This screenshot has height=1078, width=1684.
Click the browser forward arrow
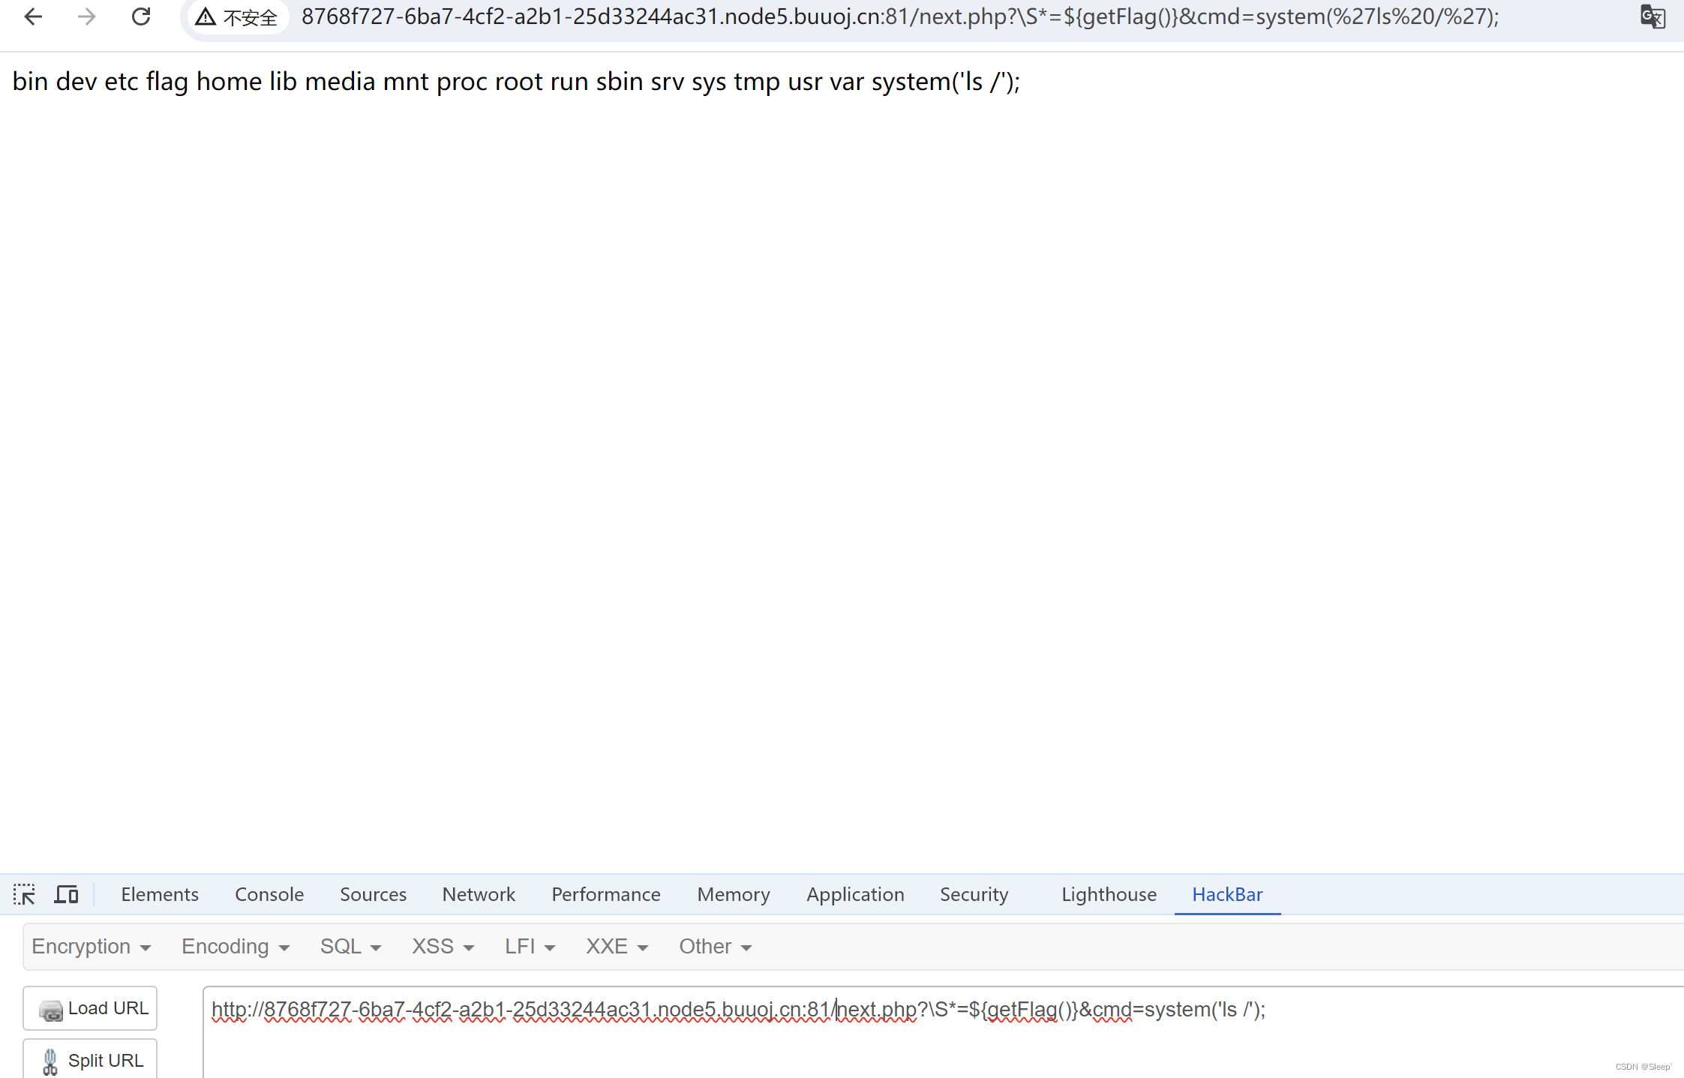[87, 17]
